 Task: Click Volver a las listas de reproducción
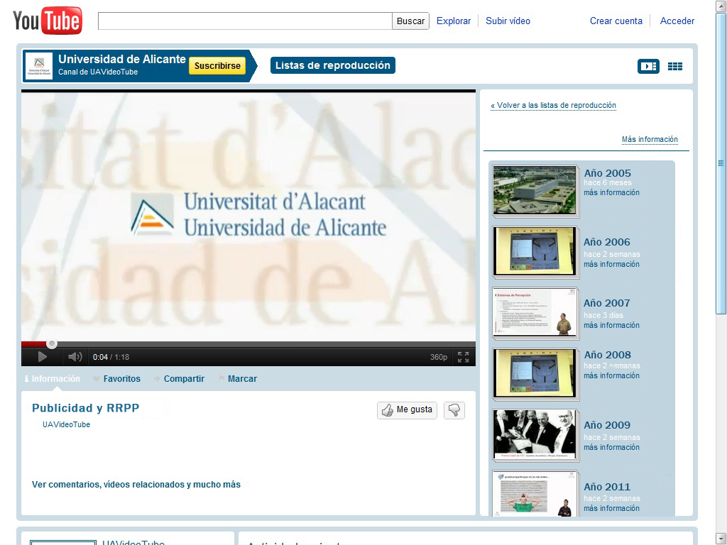(554, 105)
